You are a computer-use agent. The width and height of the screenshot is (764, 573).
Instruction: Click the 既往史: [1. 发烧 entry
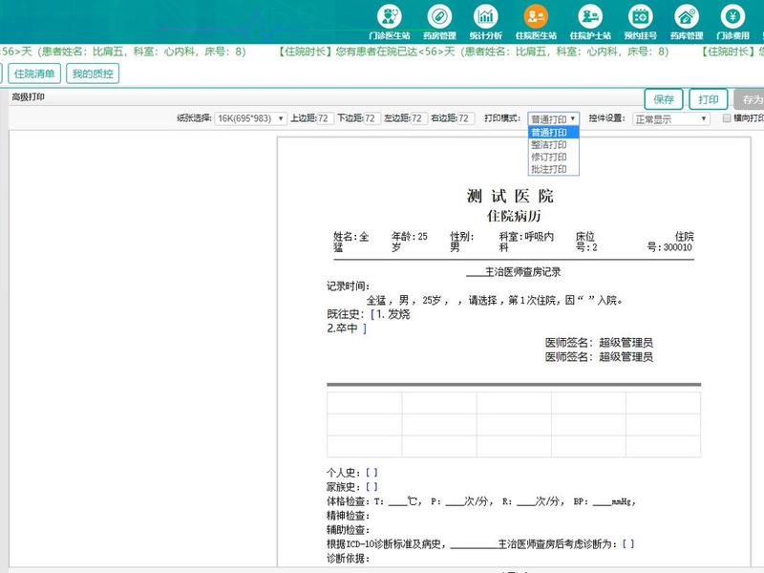click(x=369, y=314)
